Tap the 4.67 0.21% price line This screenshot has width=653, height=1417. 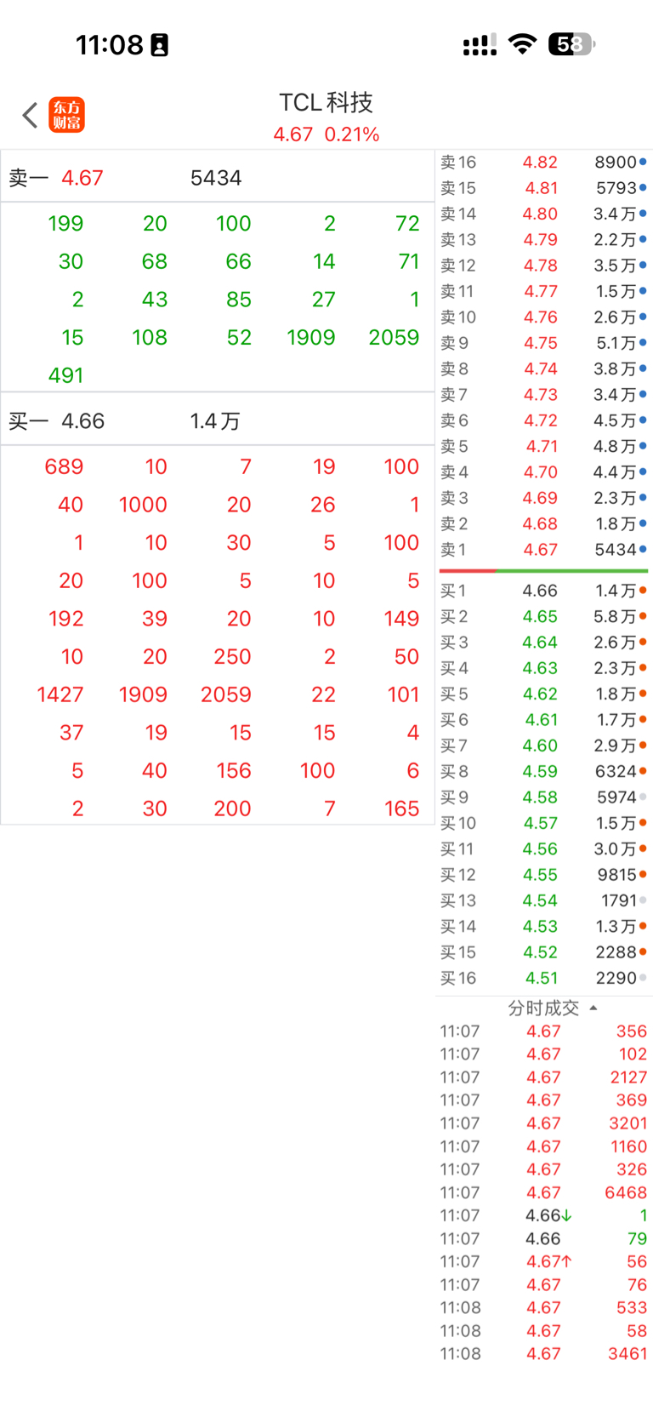(x=326, y=134)
